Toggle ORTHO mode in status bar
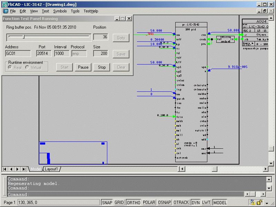The width and height of the screenshot is (276, 207). click(x=134, y=203)
